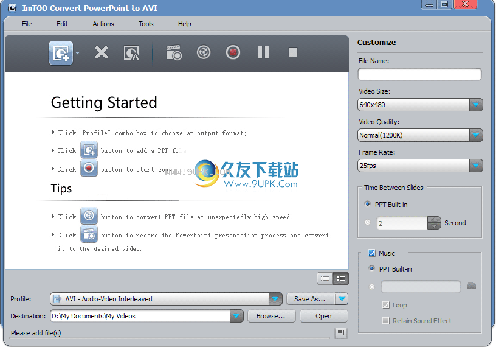
Task: Click the Stop toolbar button
Action: [x=292, y=52]
